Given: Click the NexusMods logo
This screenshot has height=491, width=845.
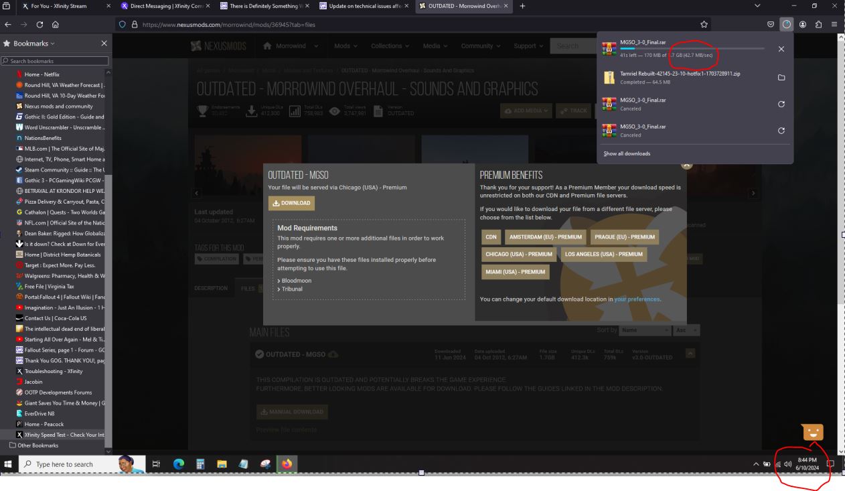Looking at the screenshot, I should (x=218, y=46).
